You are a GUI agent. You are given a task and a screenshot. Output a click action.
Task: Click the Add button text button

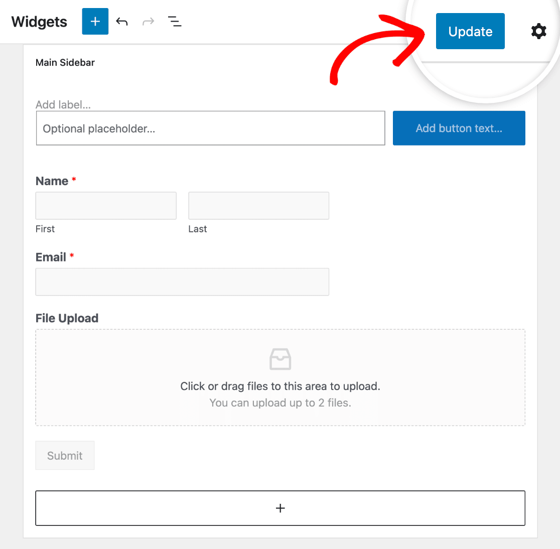[459, 128]
